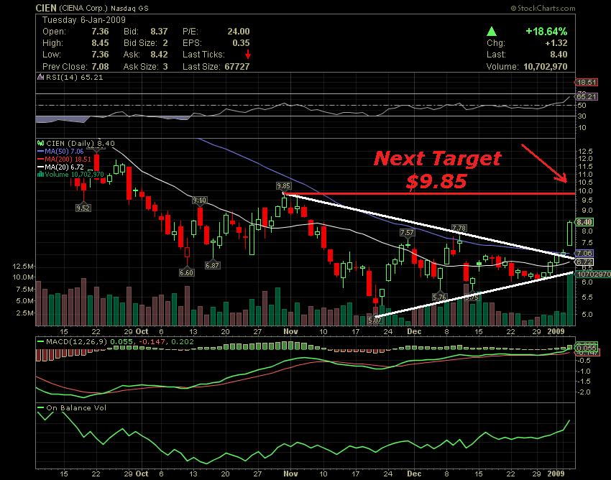Click the red 18.51 tag right of the RSI panel

tap(586, 82)
